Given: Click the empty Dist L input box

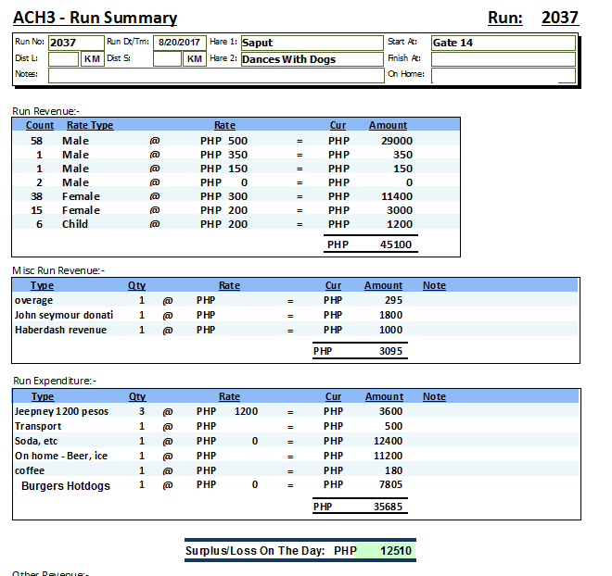Looking at the screenshot, I should click(63, 59).
